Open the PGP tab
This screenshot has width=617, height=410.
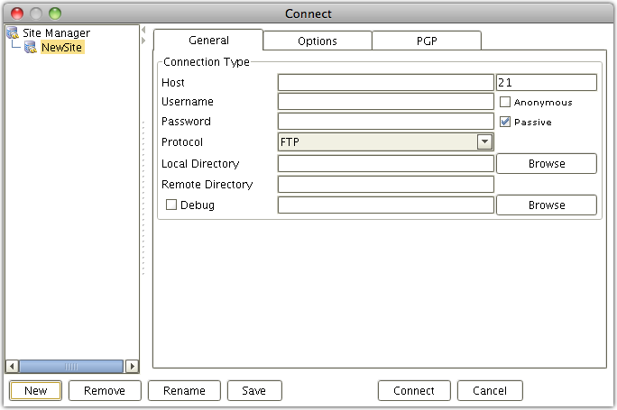click(x=427, y=41)
